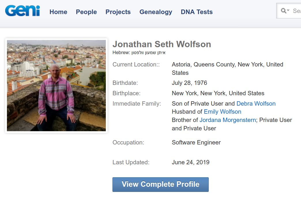Click the search magnifier icon
Viewport: 301px width, 204px height.
click(x=283, y=11)
